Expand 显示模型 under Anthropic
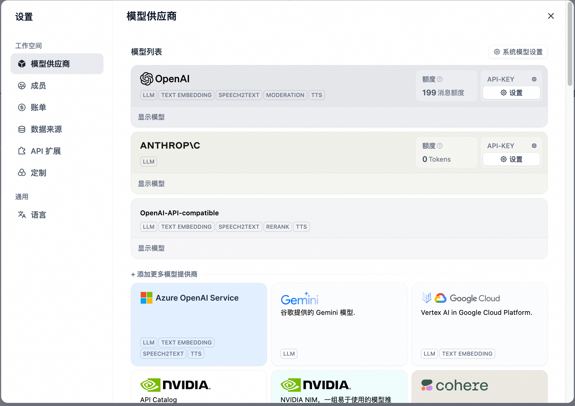 [151, 183]
